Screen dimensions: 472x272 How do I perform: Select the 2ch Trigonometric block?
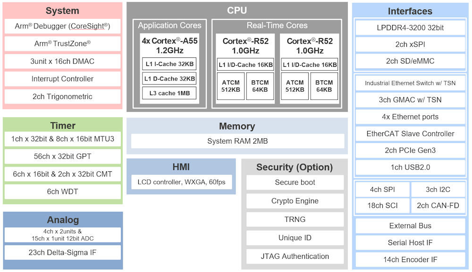click(x=62, y=96)
